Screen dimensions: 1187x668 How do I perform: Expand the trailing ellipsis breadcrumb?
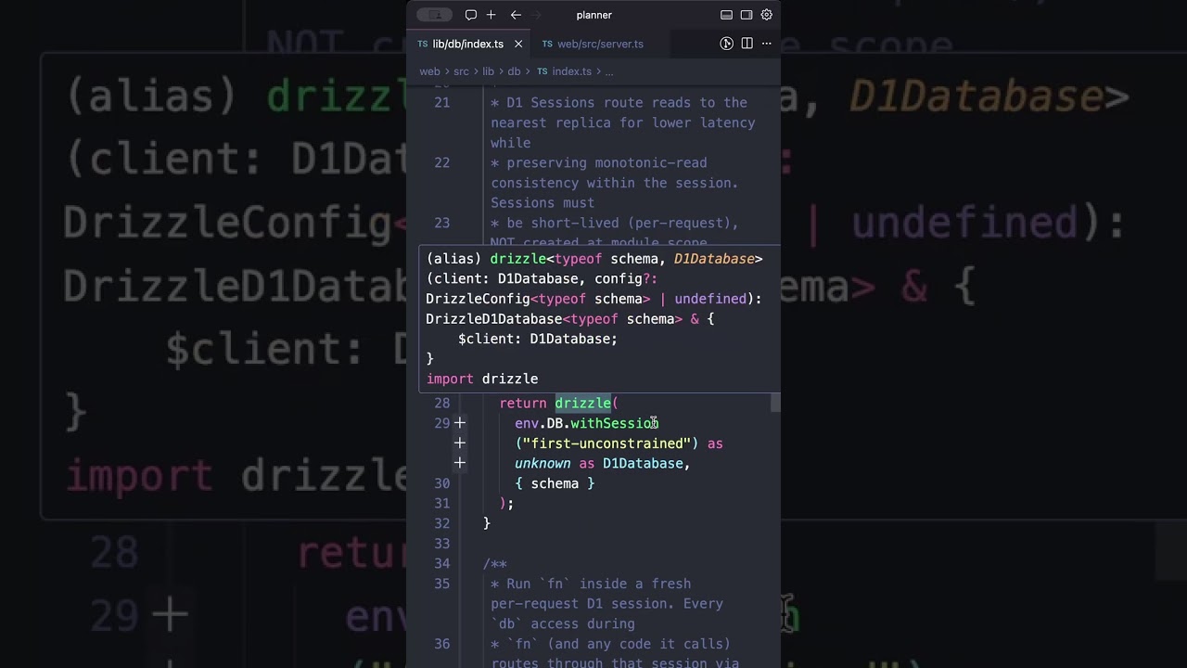point(609,71)
